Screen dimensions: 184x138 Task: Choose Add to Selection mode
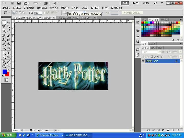(x=17, y=13)
